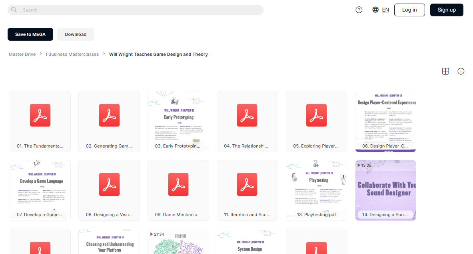Image resolution: width=473 pixels, height=254 pixels.
Task: Switch view with the grid view icon
Action: 445,71
